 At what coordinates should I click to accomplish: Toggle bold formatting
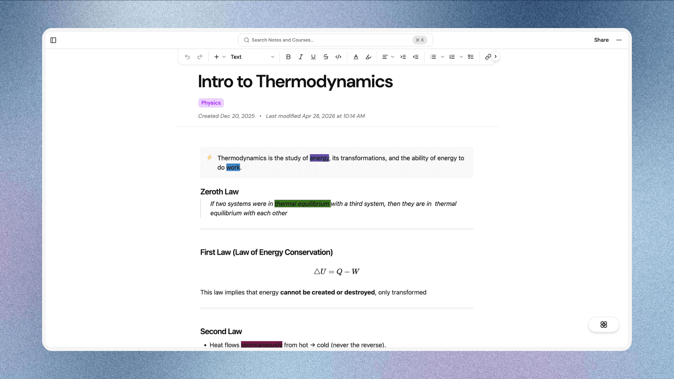pyautogui.click(x=288, y=57)
